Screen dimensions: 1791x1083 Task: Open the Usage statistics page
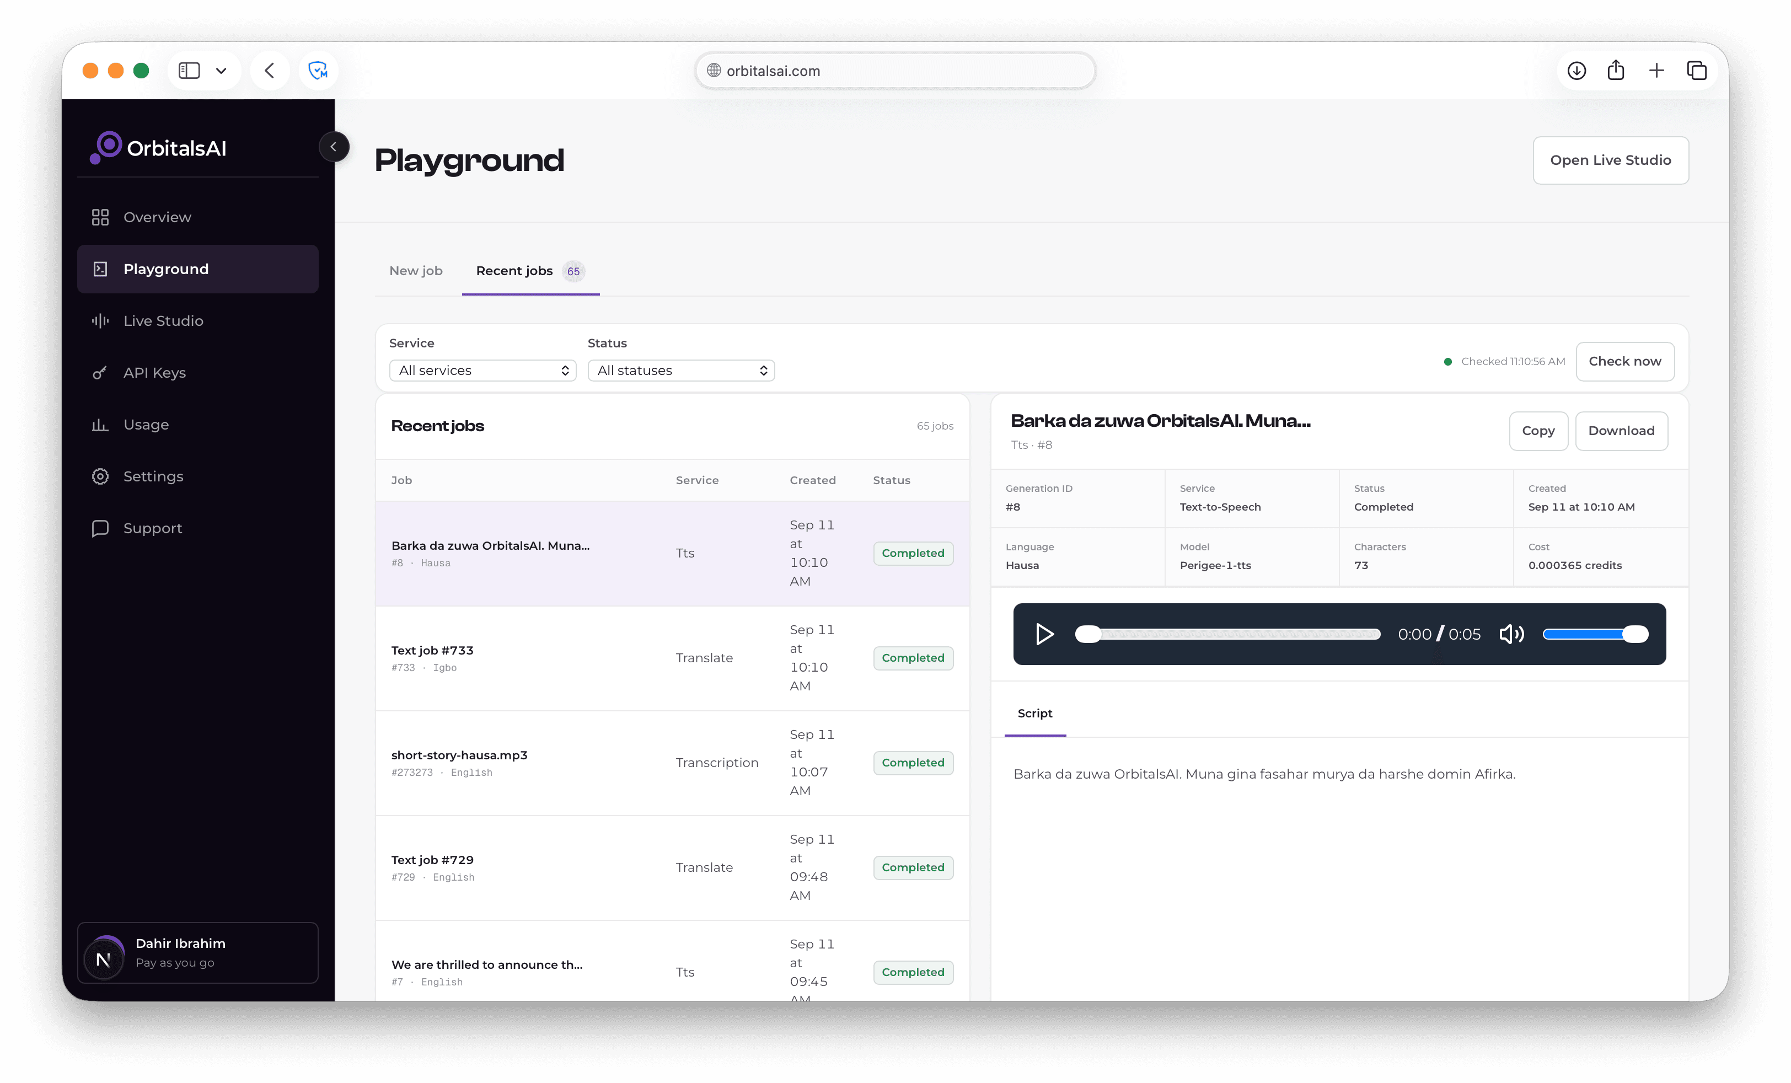pos(197,425)
